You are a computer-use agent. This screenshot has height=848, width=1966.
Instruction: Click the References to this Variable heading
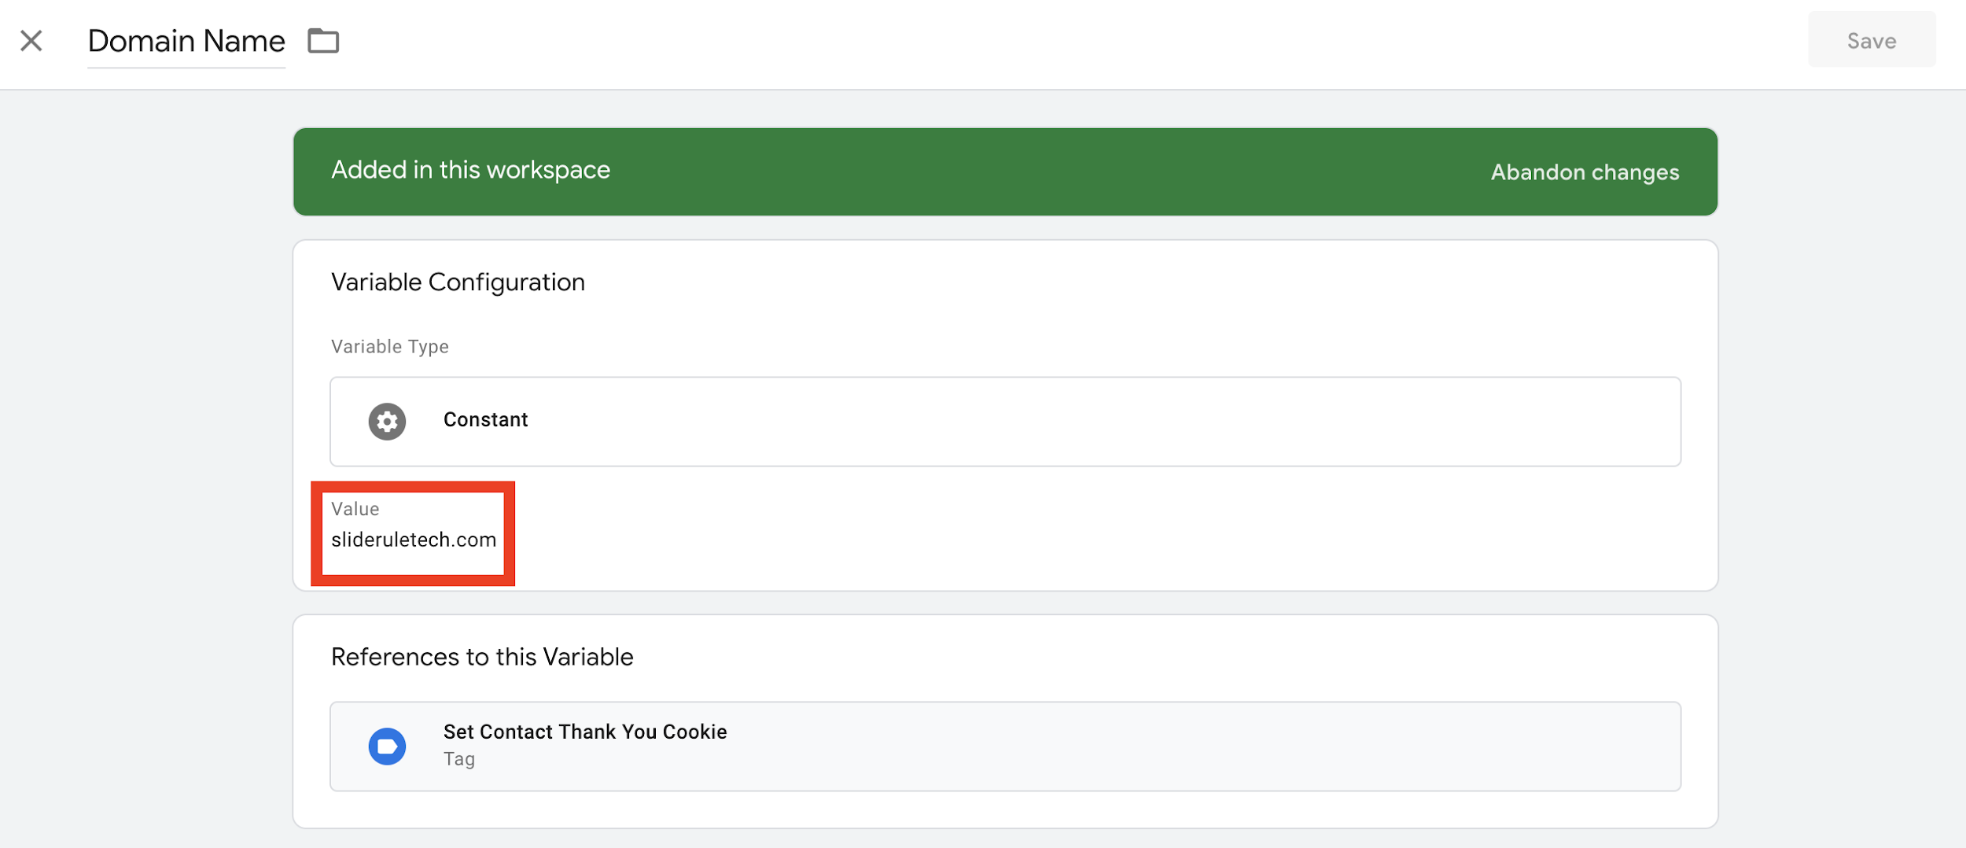[481, 657]
